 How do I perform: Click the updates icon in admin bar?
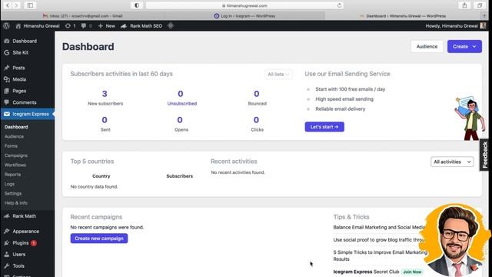pyautogui.click(x=70, y=26)
